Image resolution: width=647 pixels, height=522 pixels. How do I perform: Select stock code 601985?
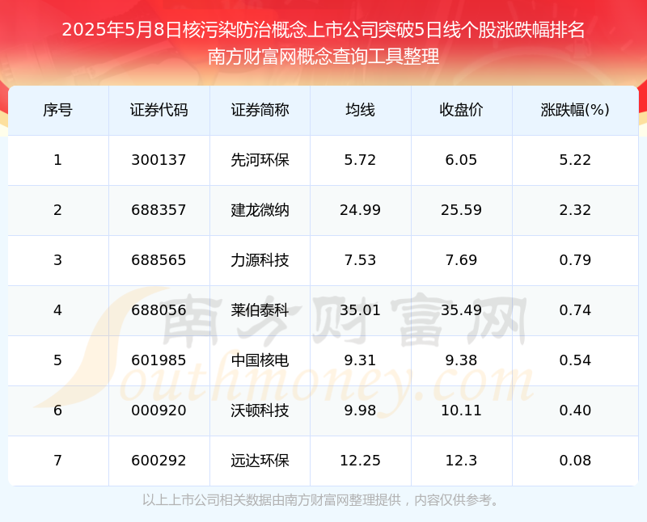click(x=159, y=360)
